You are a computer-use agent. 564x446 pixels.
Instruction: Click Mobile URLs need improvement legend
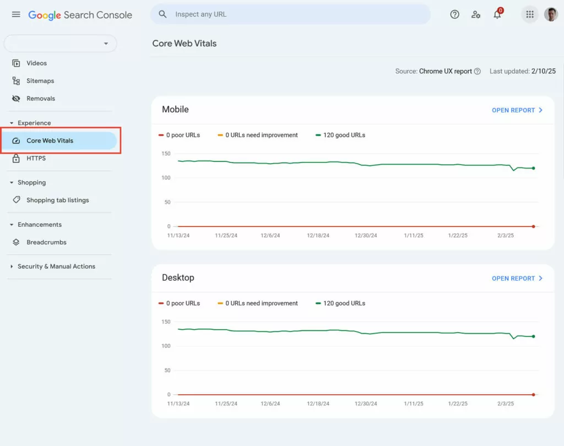tap(258, 135)
